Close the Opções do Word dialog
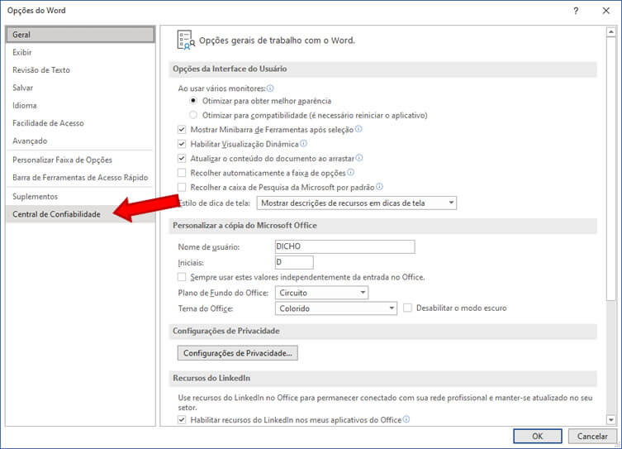Viewport: 622px width, 449px height. point(606,11)
